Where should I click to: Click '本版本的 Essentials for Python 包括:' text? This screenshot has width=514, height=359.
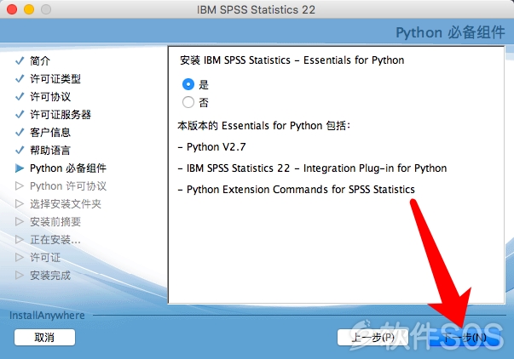click(x=264, y=126)
